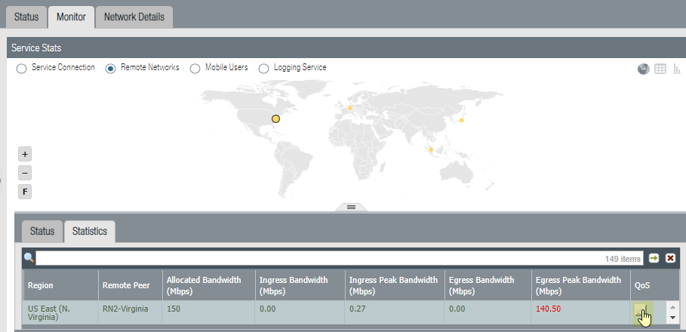The width and height of the screenshot is (686, 332).
Task: Zoom in on the map
Action: pos(25,154)
